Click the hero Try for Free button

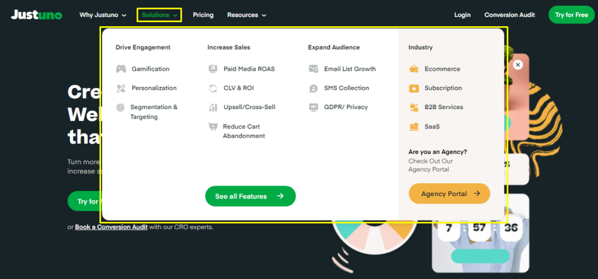coord(85,201)
